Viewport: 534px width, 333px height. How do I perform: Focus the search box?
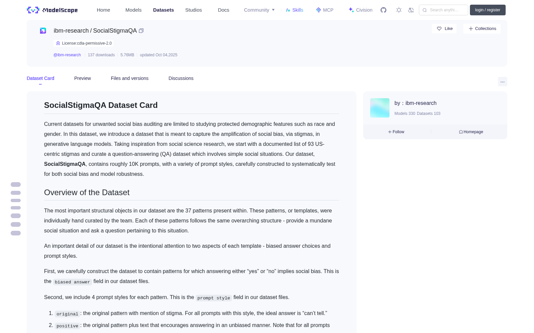click(444, 10)
